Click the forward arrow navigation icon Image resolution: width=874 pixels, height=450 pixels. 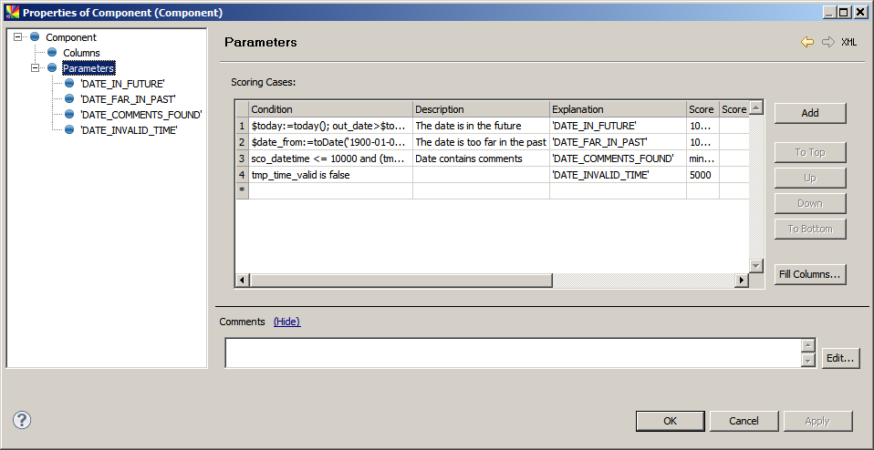click(827, 42)
